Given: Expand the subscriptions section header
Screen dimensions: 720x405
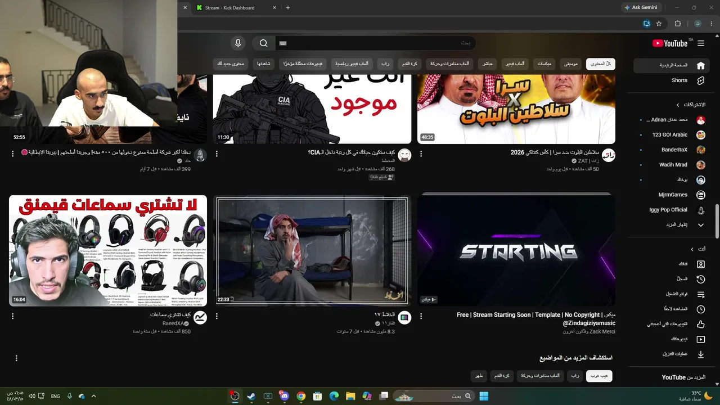Looking at the screenshot, I should (x=692, y=105).
